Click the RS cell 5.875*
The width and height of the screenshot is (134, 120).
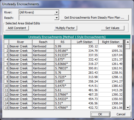63,59
